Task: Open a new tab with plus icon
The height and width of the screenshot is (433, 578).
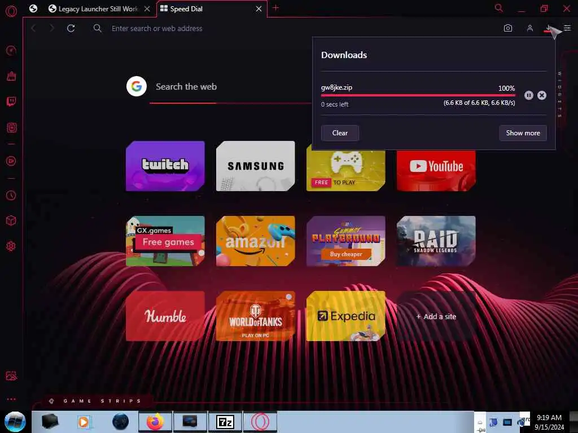Action: point(275,8)
